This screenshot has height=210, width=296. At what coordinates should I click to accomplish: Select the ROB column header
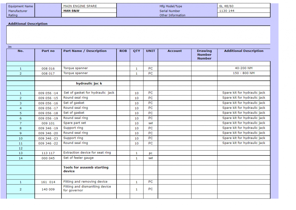pos(123,51)
